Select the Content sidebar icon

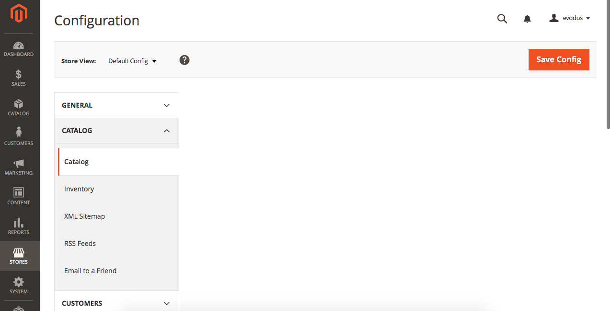coord(19,196)
